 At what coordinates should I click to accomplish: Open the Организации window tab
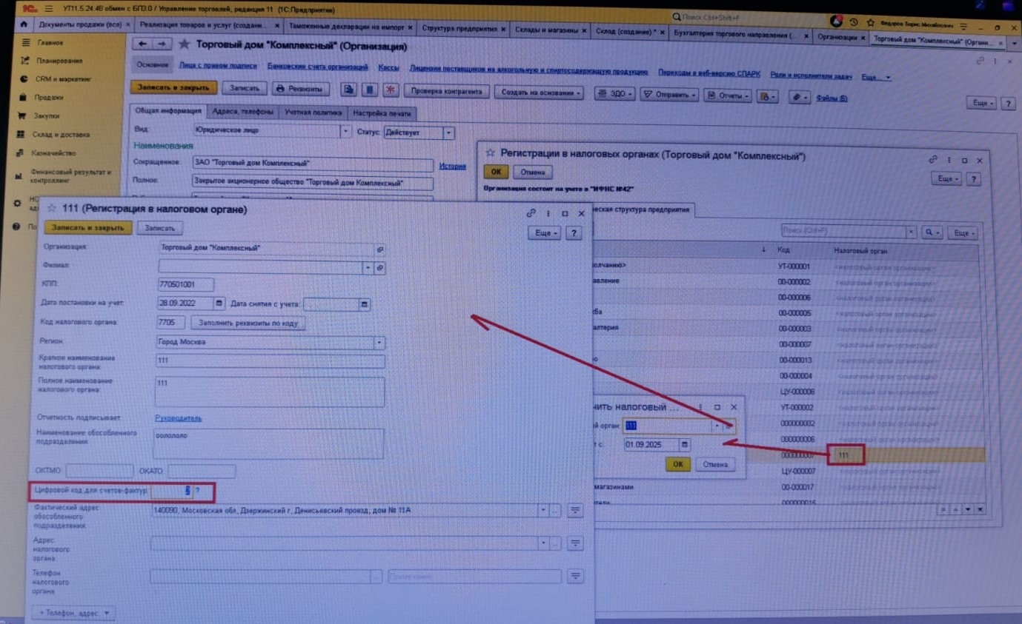coord(840,36)
